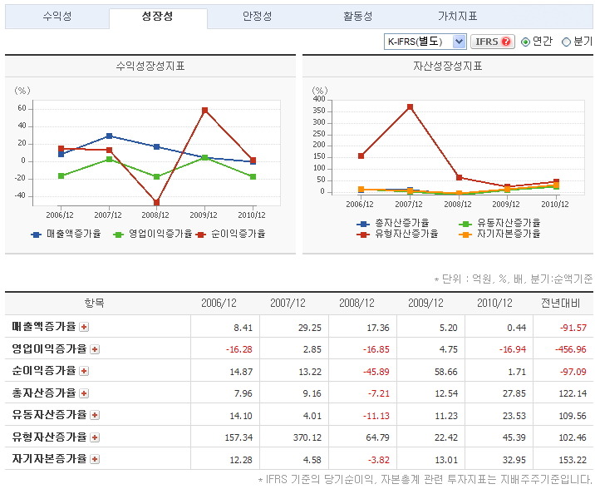The width and height of the screenshot is (595, 489).
Task: Expand the 매출액증가율 row plus icon
Action: 84,327
